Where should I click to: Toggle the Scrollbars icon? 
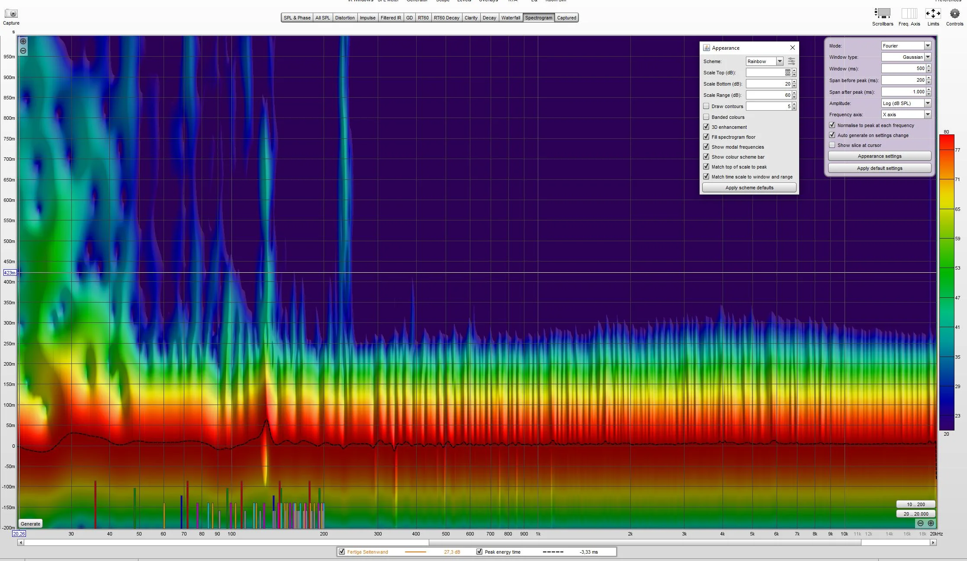[882, 13]
